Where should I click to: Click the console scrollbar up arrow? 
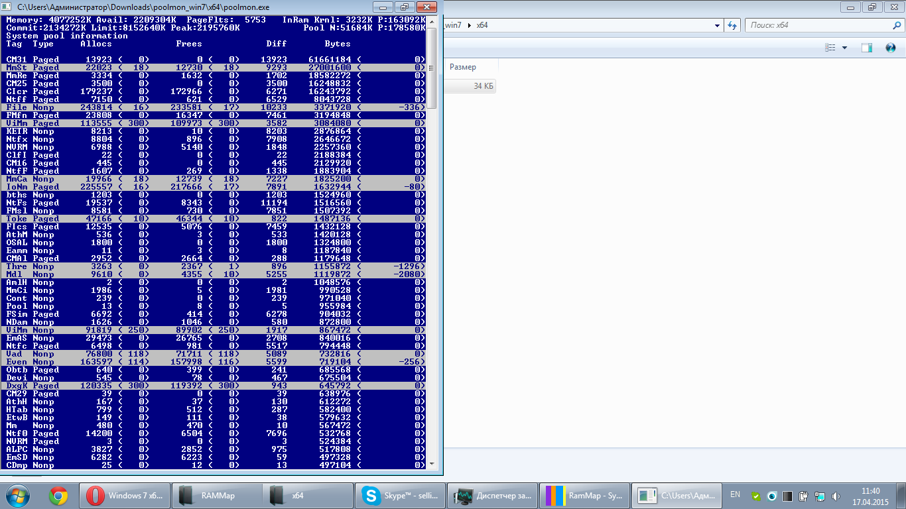[432, 22]
